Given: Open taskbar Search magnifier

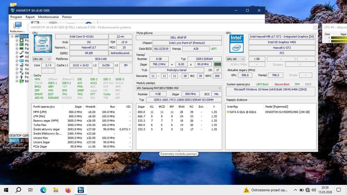Looking at the screenshot, I should pos(18,190).
